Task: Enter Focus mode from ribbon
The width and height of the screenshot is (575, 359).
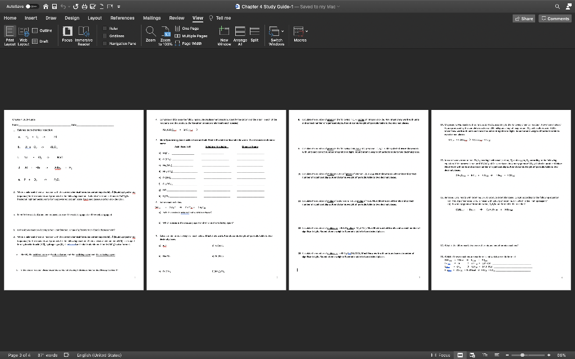Action: tap(67, 34)
